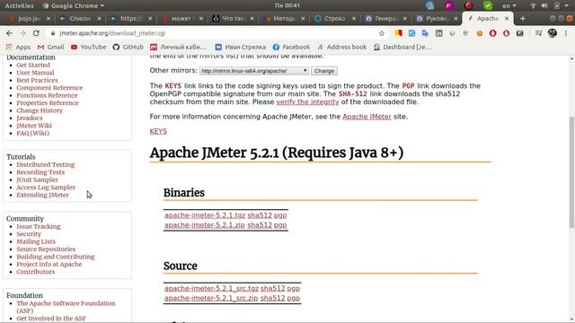Open the Google Chrome app menu in top bar
Image resolution: width=575 pixels, height=323 pixels.
click(x=74, y=6)
